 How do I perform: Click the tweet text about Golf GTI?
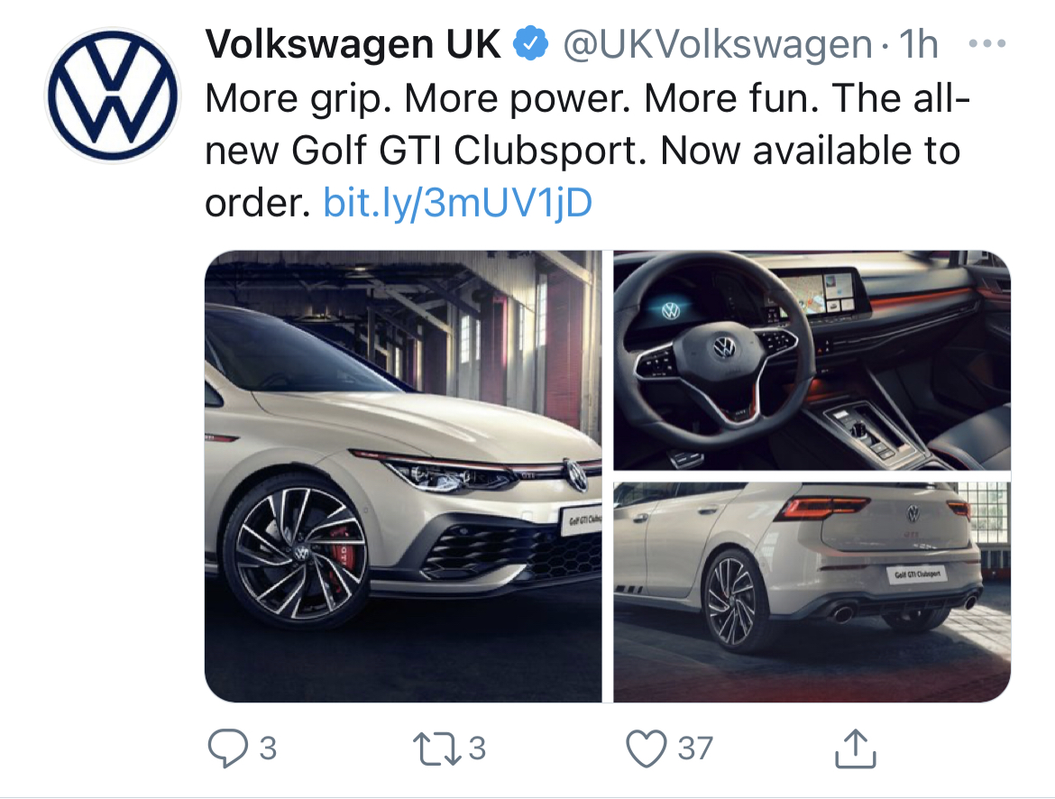coord(587,150)
